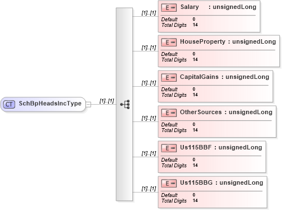Image resolution: width=282 pixels, height=211 pixels.
Task: Click Total Digits label in OtherSources box
Action: click(174, 130)
